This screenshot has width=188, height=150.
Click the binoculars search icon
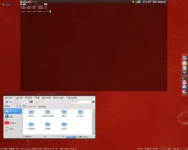[x=93, y=102]
